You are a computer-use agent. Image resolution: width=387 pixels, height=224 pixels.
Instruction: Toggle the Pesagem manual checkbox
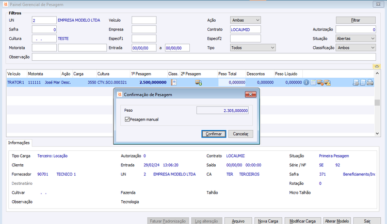127,119
